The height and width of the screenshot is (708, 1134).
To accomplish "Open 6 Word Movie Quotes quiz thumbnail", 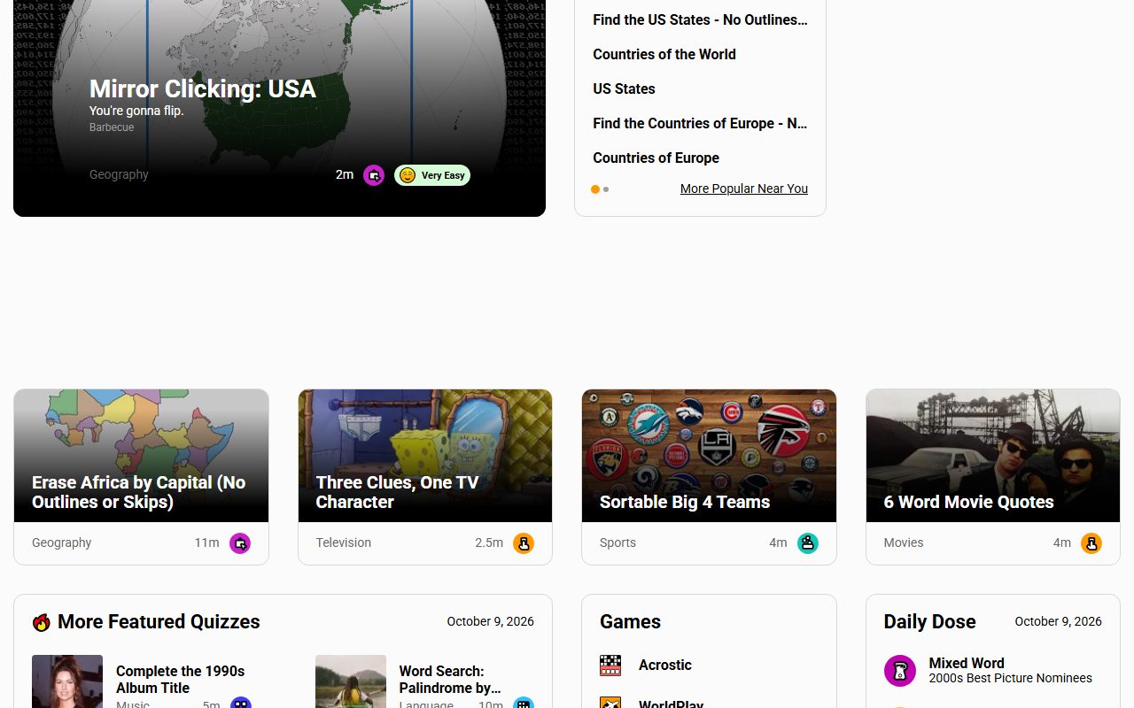I will pos(993,456).
